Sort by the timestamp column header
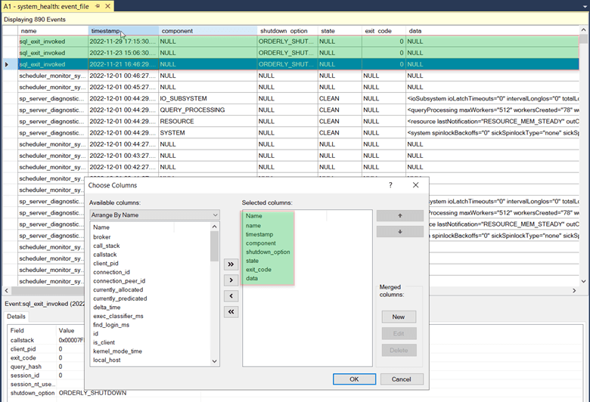590x402 pixels. point(123,31)
